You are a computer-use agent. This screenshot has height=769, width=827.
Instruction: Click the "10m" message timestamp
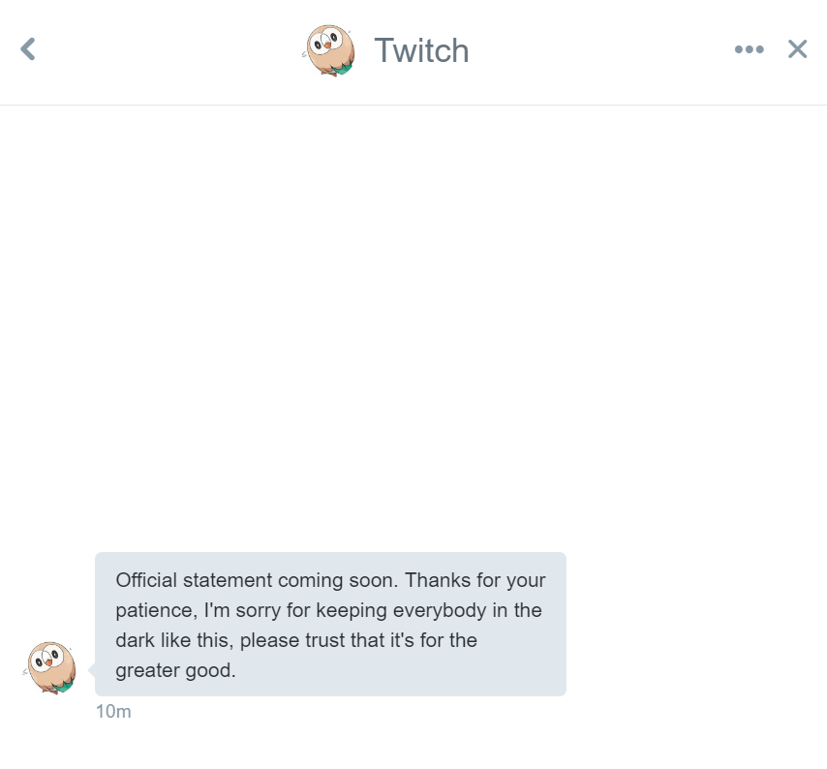(x=113, y=712)
